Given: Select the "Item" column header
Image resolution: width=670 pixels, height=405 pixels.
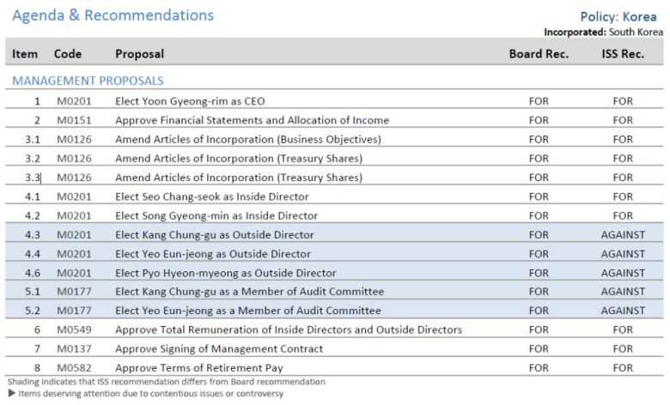Looking at the screenshot, I should pos(25,53).
